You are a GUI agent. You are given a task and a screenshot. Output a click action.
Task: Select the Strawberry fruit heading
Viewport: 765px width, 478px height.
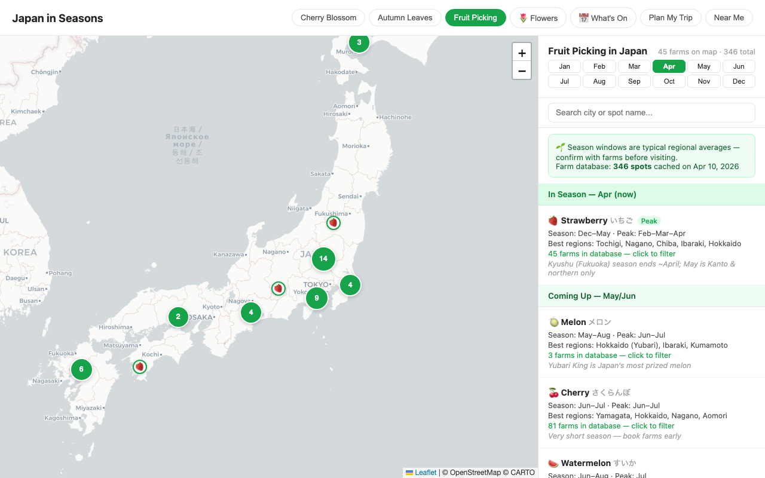point(584,220)
